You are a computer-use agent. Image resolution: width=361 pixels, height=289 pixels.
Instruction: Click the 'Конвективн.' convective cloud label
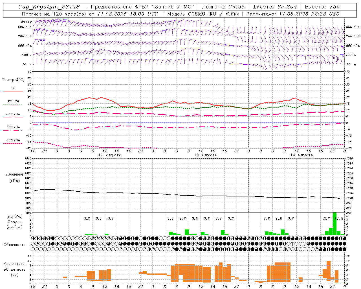15,264
